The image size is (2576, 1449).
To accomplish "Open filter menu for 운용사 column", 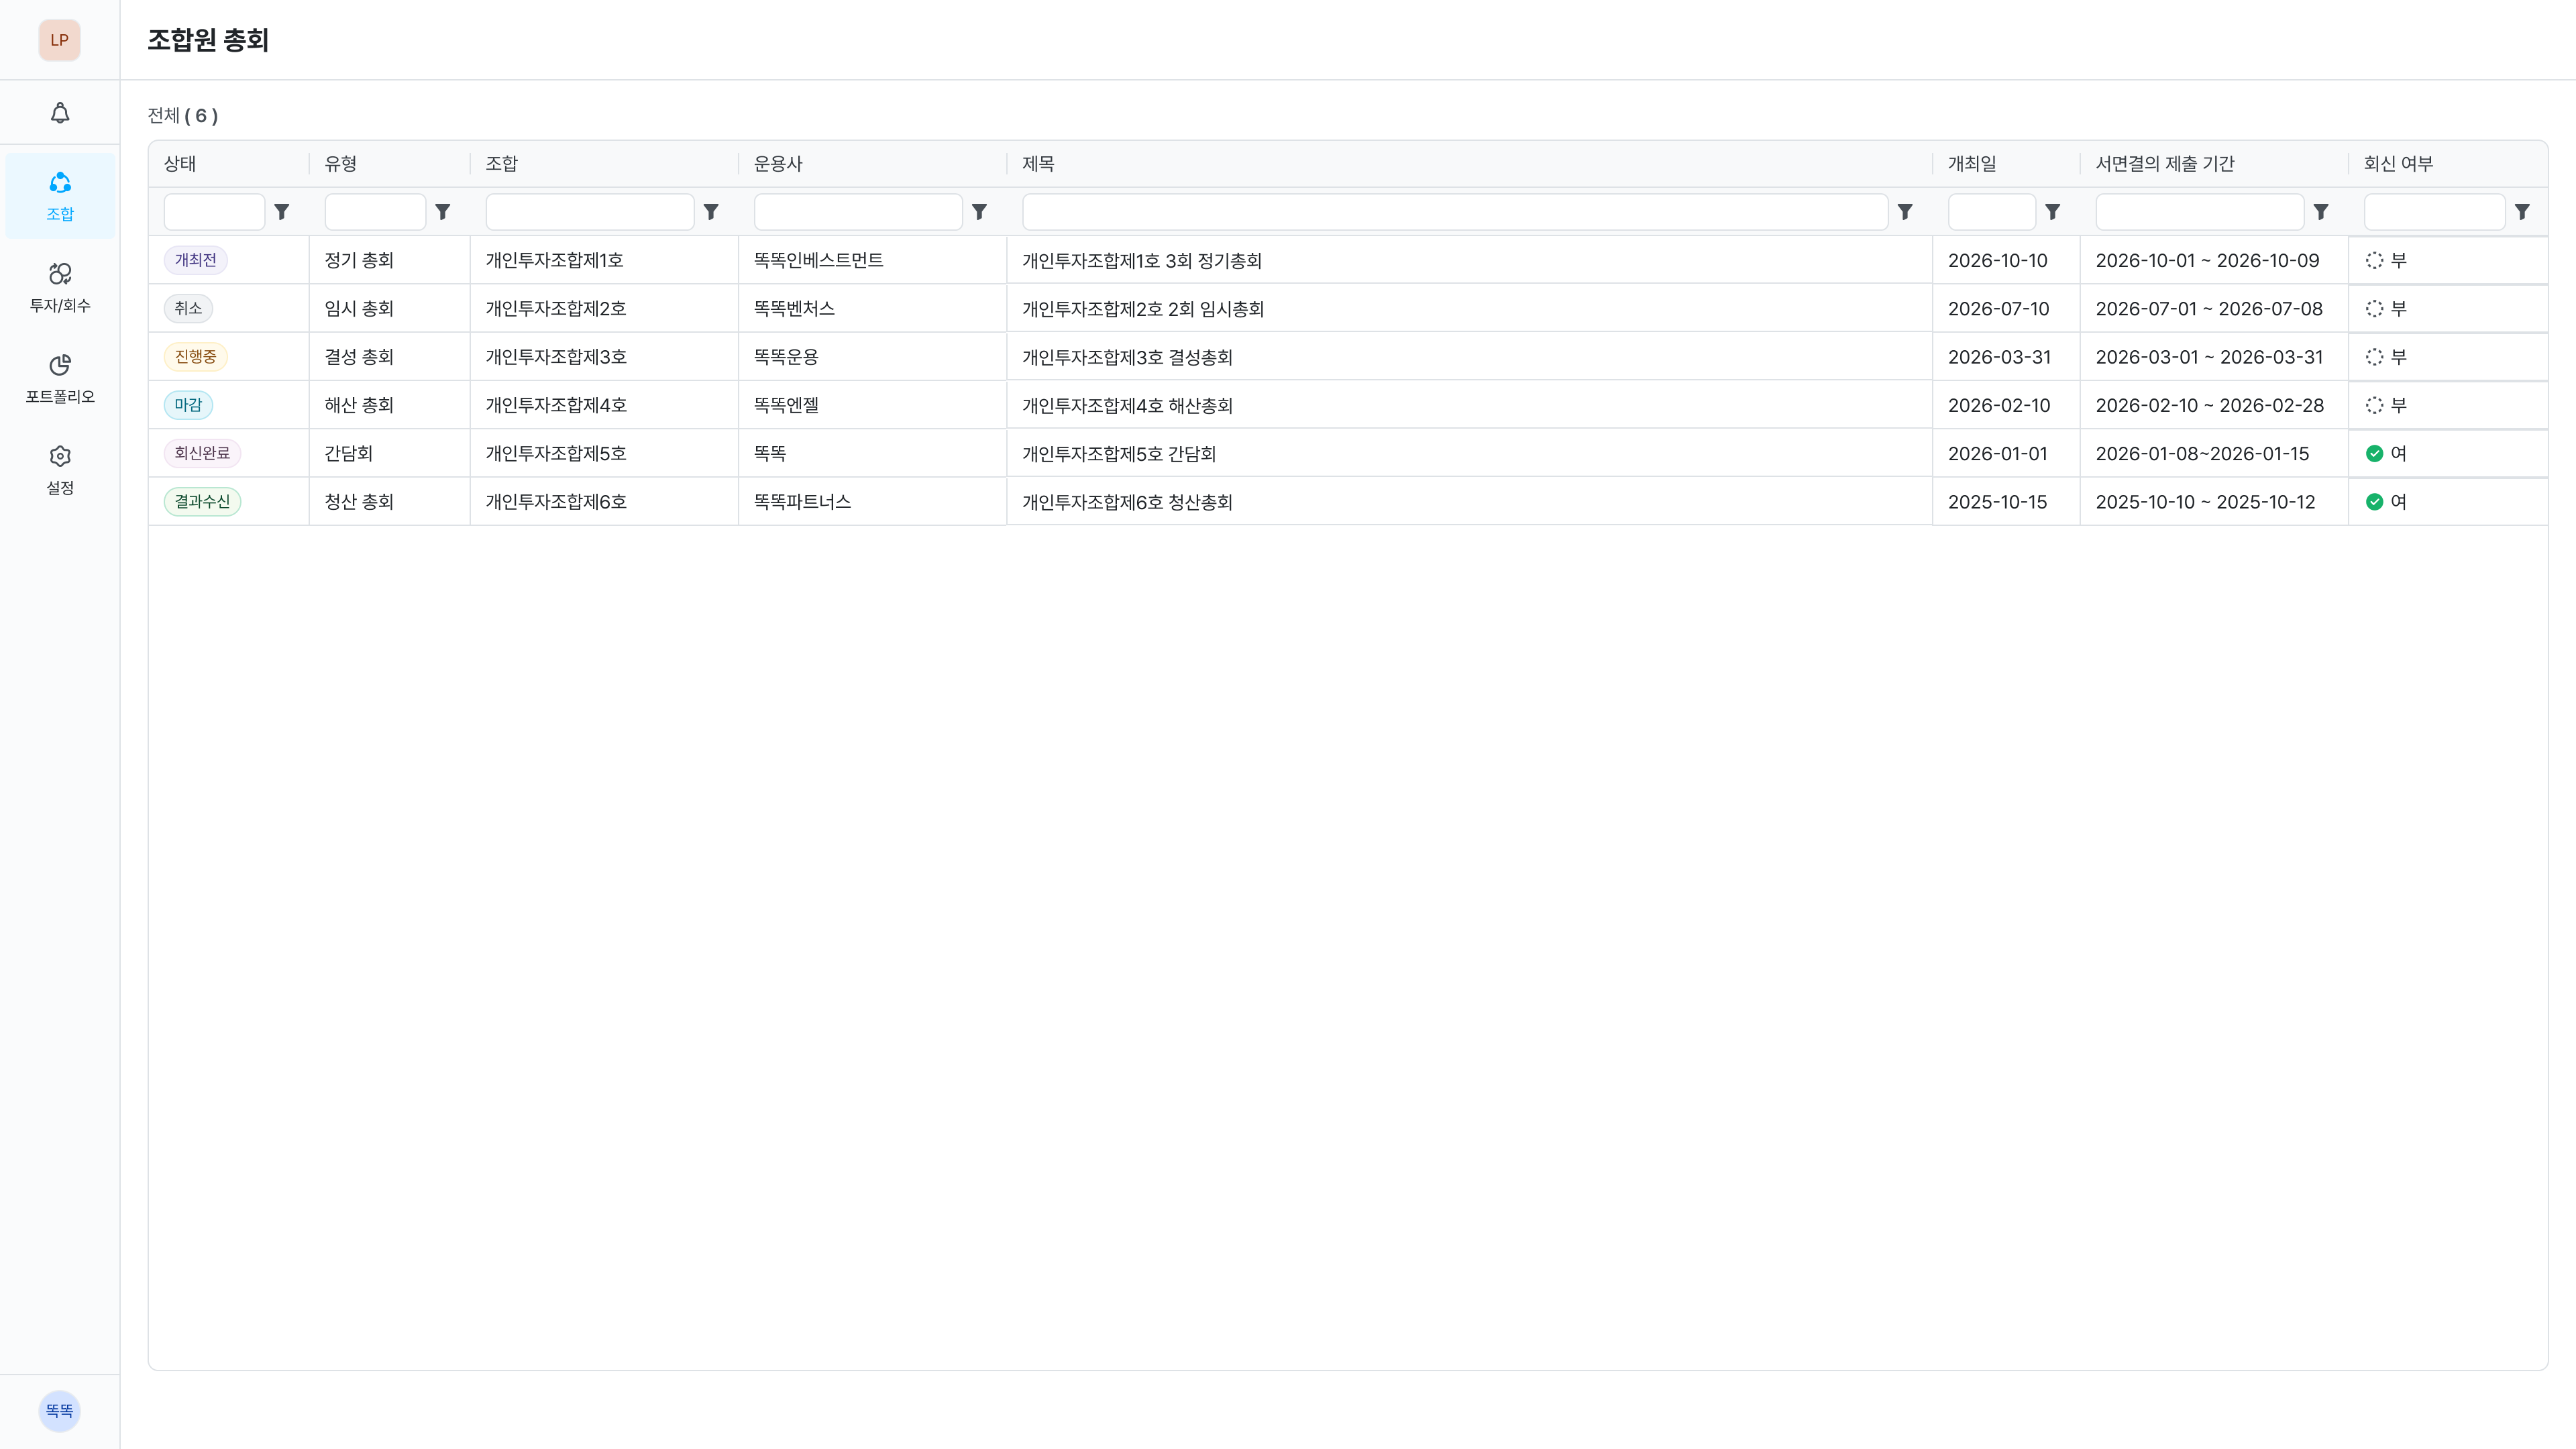I will click(x=980, y=212).
